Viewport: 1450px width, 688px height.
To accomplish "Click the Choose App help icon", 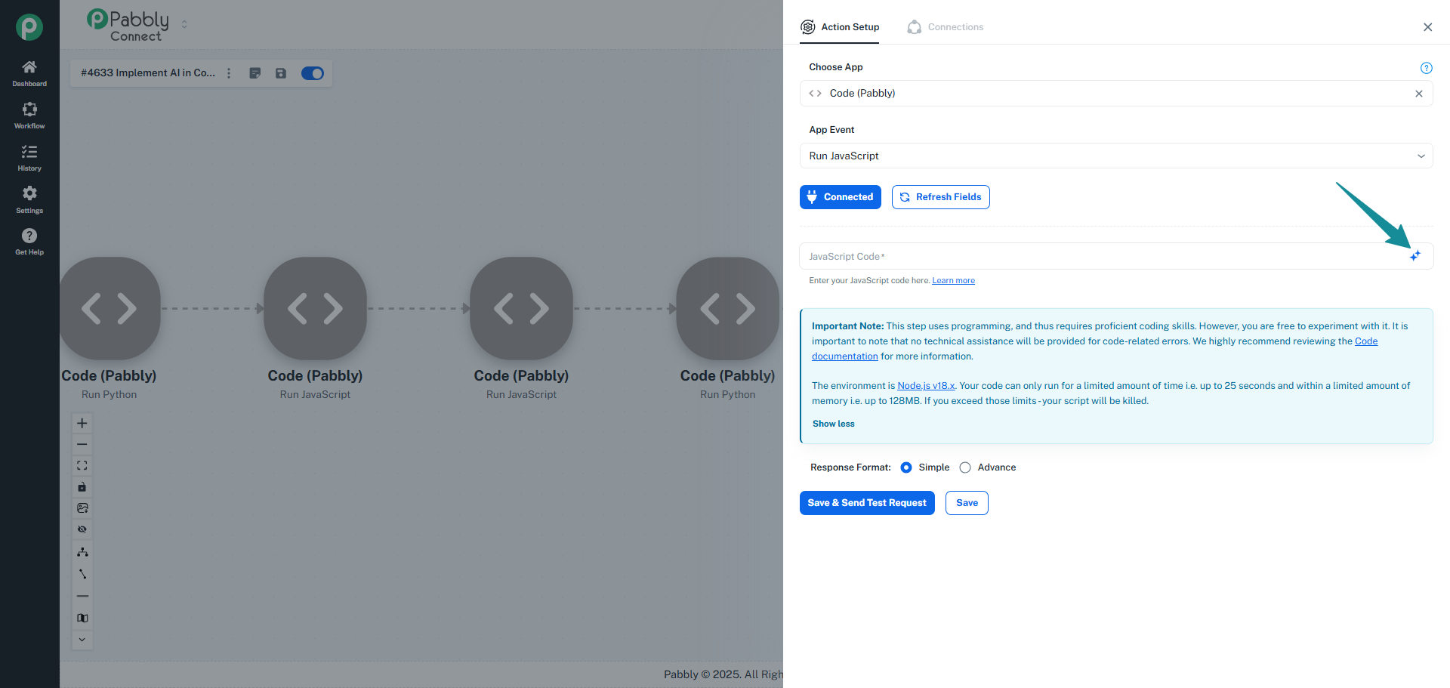I will click(x=1426, y=68).
